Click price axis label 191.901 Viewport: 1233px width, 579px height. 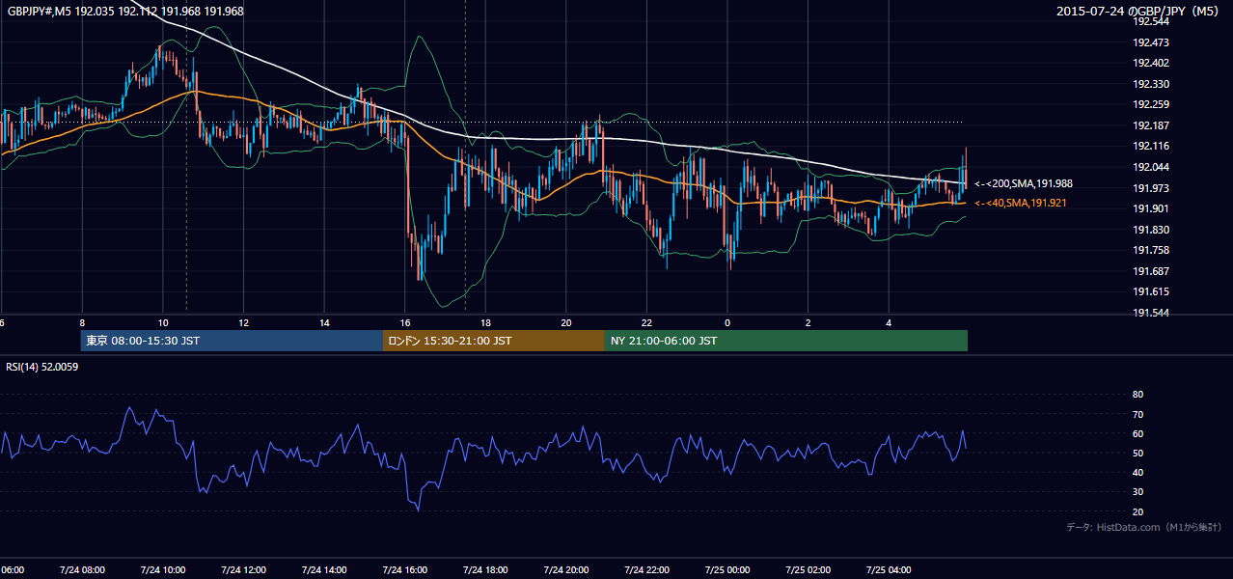pos(1150,208)
